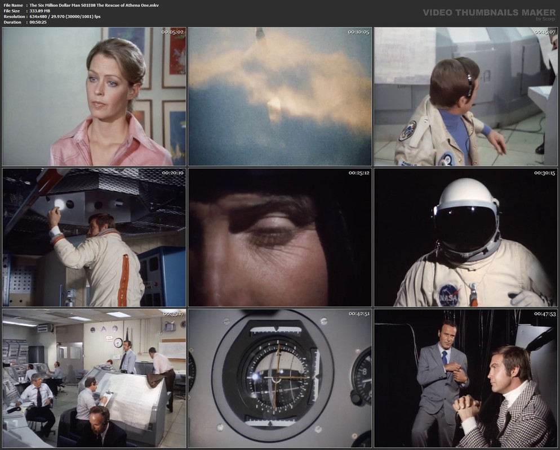
Task: Click the resolution value 634x480 / 29.970 fps
Action: coord(65,17)
